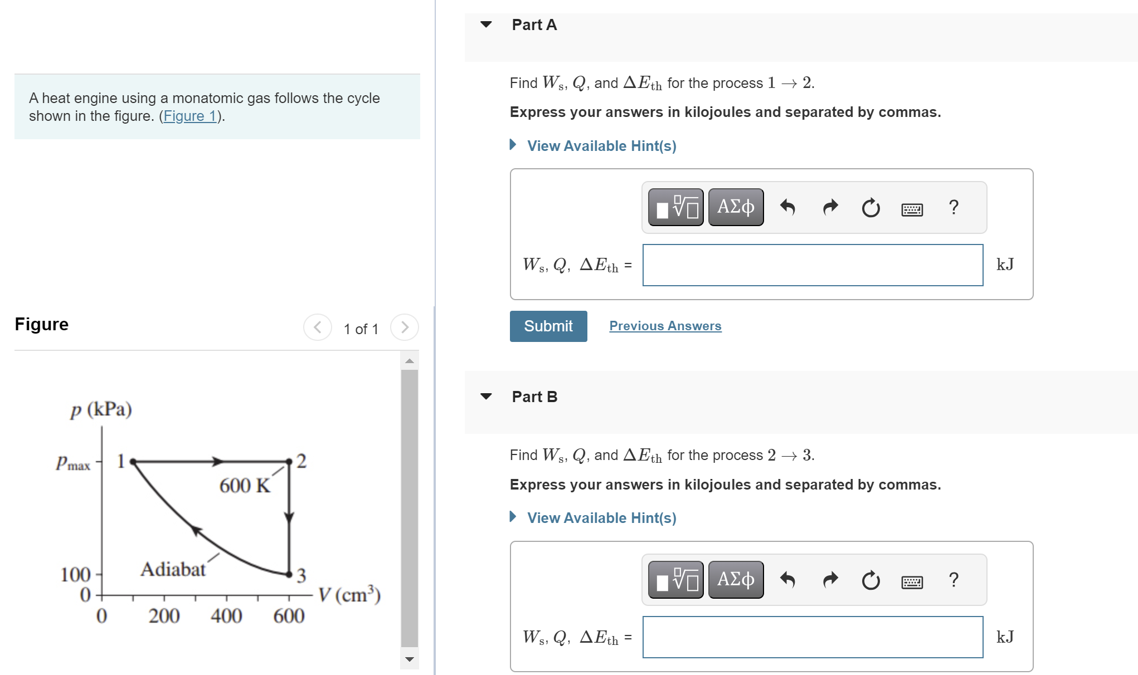Open the Figure 1 link
Screen dimensions: 1138x675
point(190,116)
